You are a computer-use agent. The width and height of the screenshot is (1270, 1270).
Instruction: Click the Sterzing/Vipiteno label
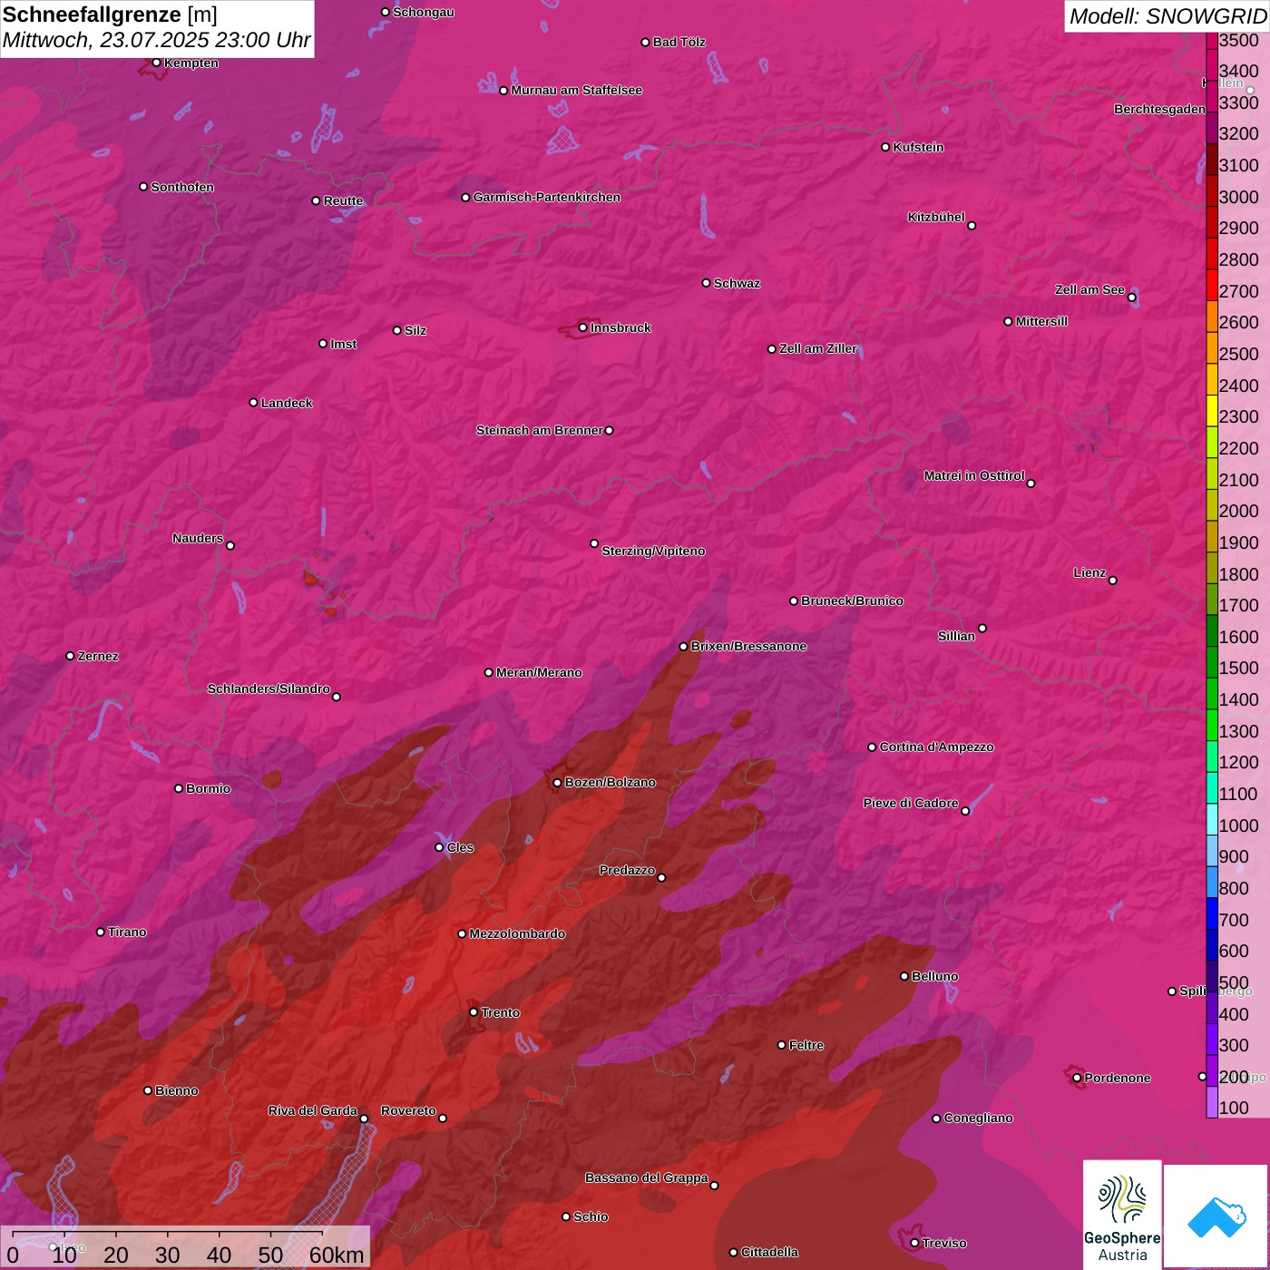pos(653,551)
